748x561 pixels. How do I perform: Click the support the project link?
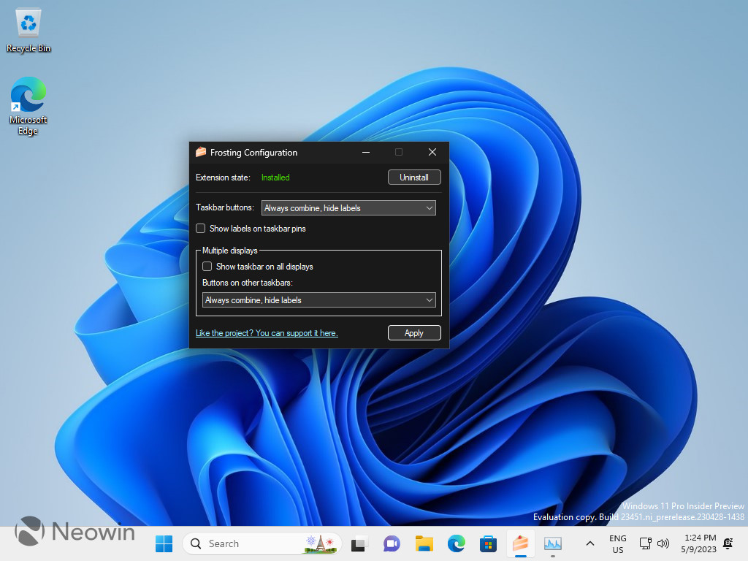(x=266, y=332)
